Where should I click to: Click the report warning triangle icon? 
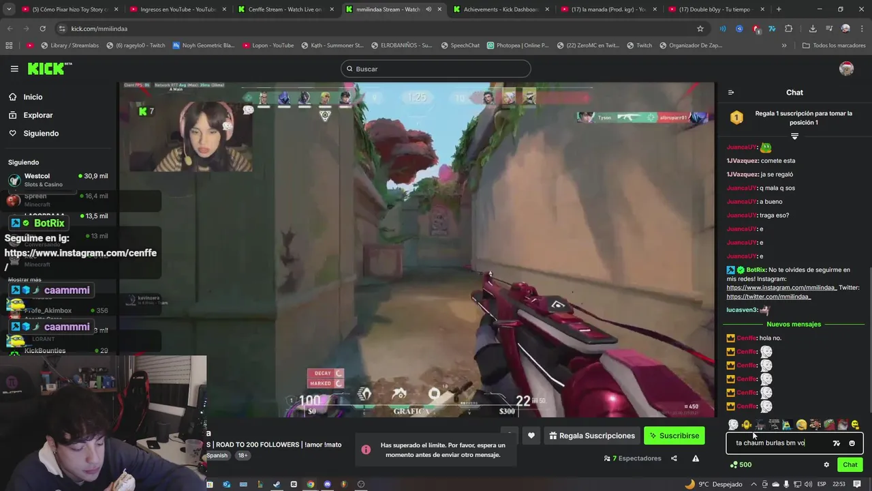point(696,458)
